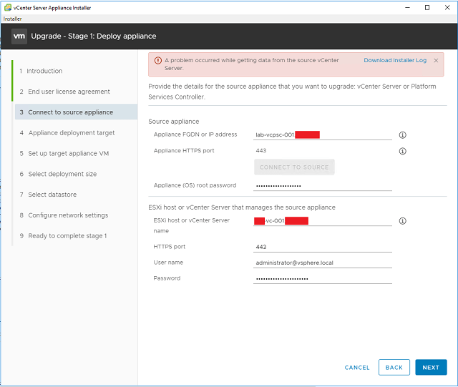Minimize the installer window

(x=407, y=8)
